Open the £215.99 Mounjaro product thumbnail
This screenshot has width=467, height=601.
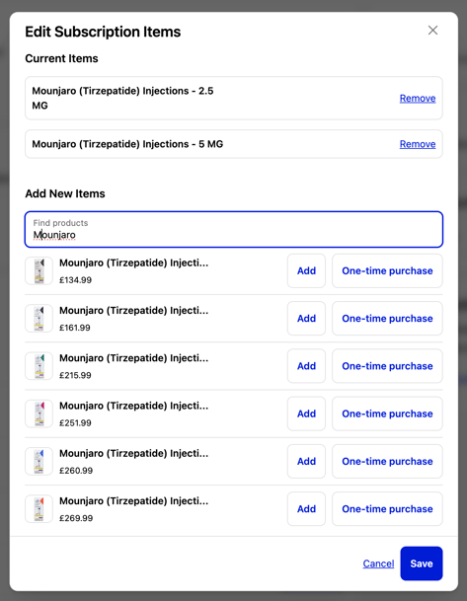click(x=39, y=366)
